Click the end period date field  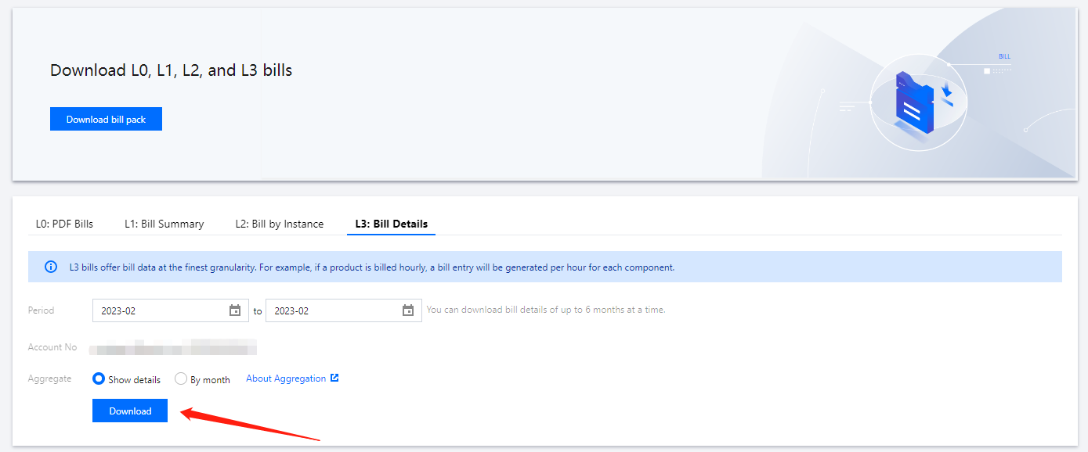click(334, 310)
